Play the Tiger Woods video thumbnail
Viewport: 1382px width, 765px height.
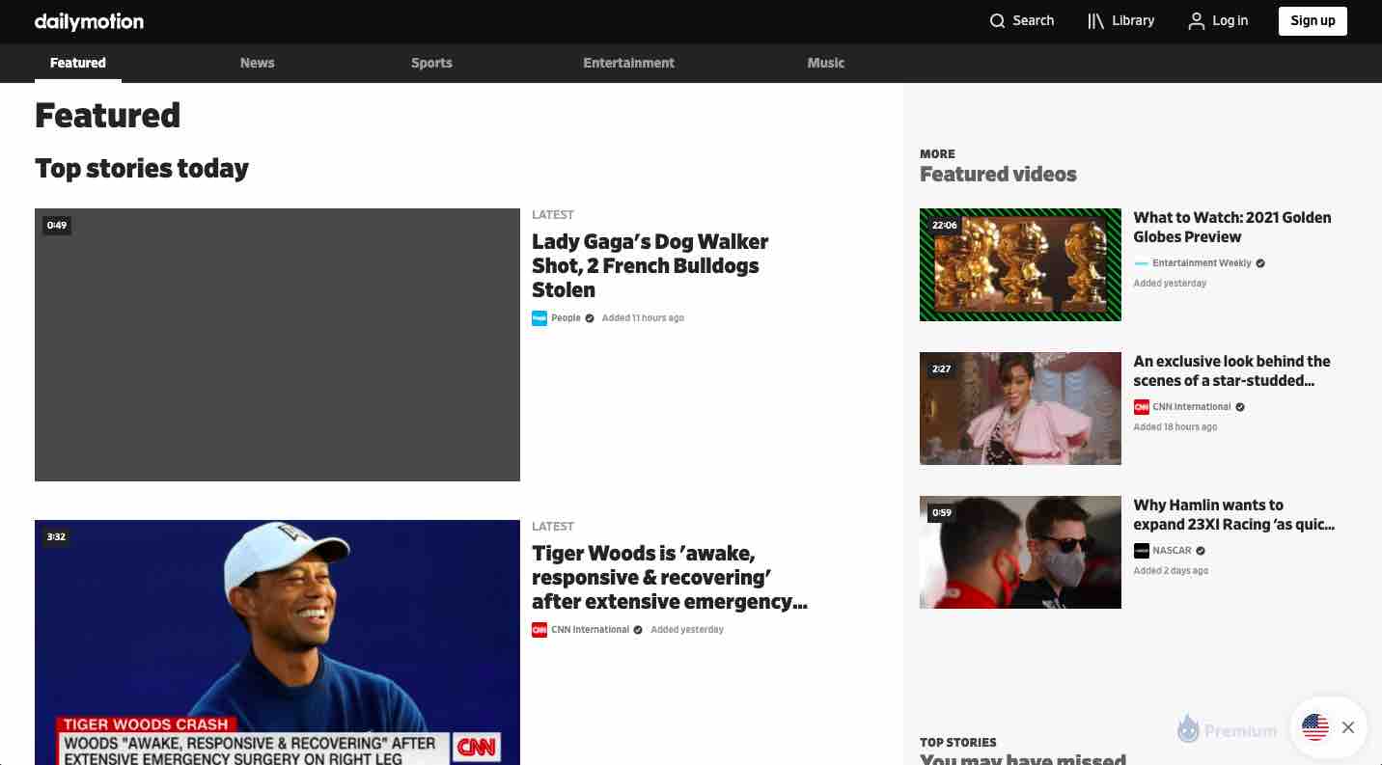(x=277, y=642)
